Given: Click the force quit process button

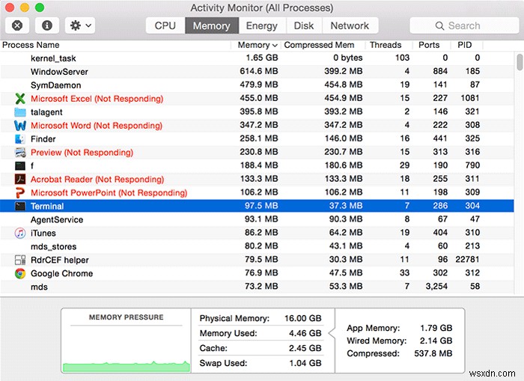Looking at the screenshot, I should coord(17,25).
